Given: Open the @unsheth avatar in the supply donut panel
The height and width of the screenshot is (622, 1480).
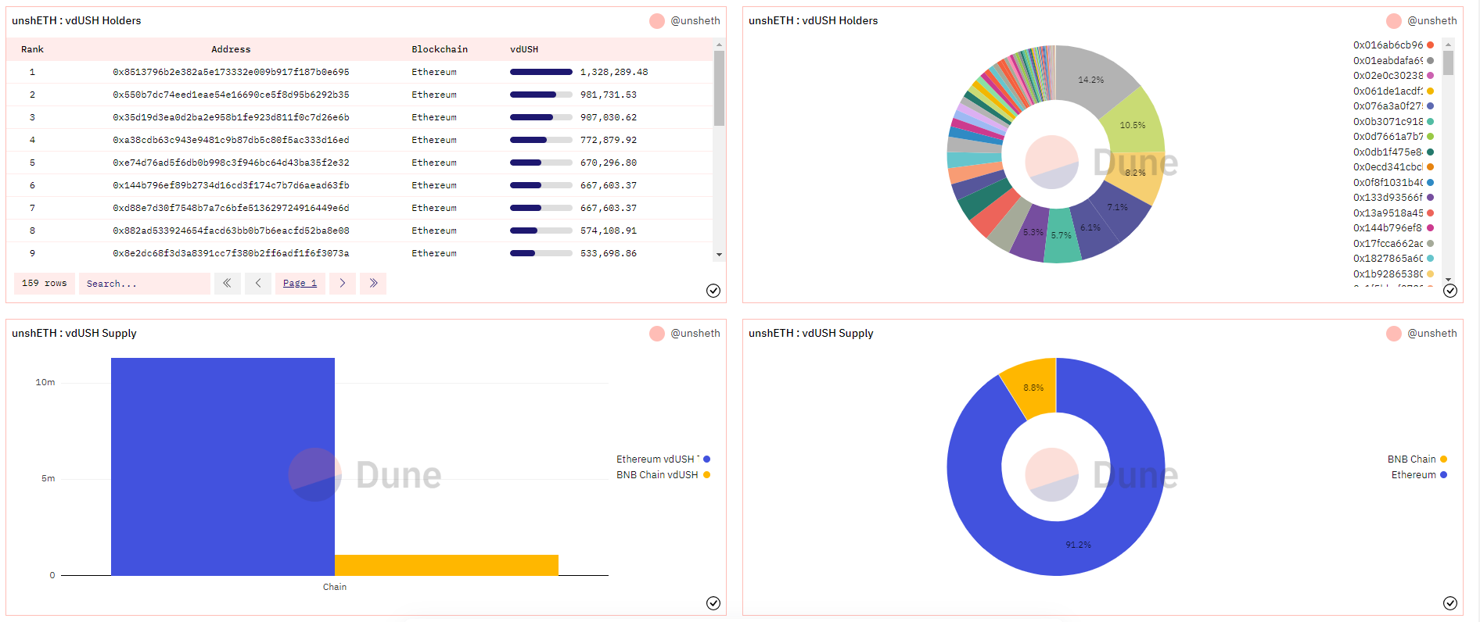Looking at the screenshot, I should (x=1394, y=334).
